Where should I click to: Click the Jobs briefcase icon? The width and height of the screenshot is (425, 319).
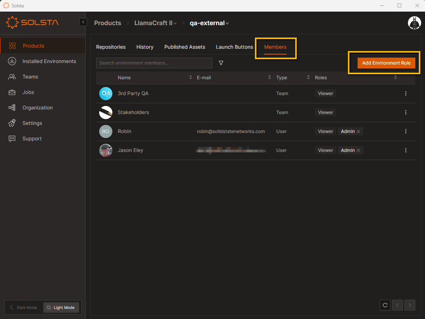[12, 92]
